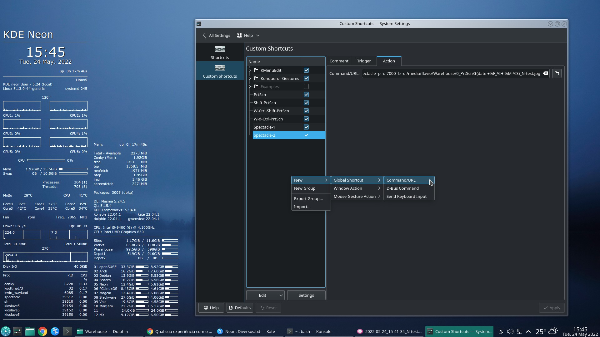The width and height of the screenshot is (600, 337).
Task: Choose Send Keyboard Input option
Action: click(x=409, y=196)
